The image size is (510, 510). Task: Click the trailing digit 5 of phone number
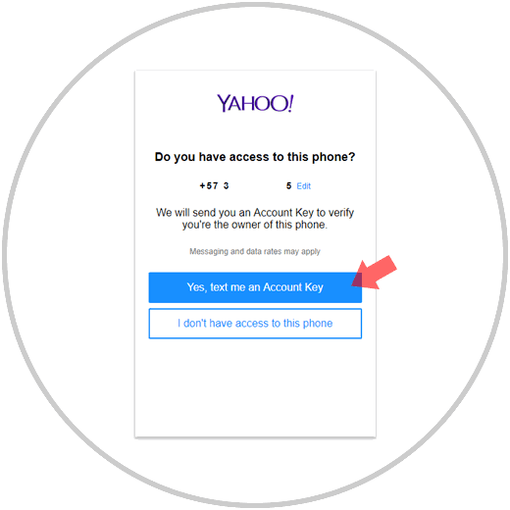[288, 186]
